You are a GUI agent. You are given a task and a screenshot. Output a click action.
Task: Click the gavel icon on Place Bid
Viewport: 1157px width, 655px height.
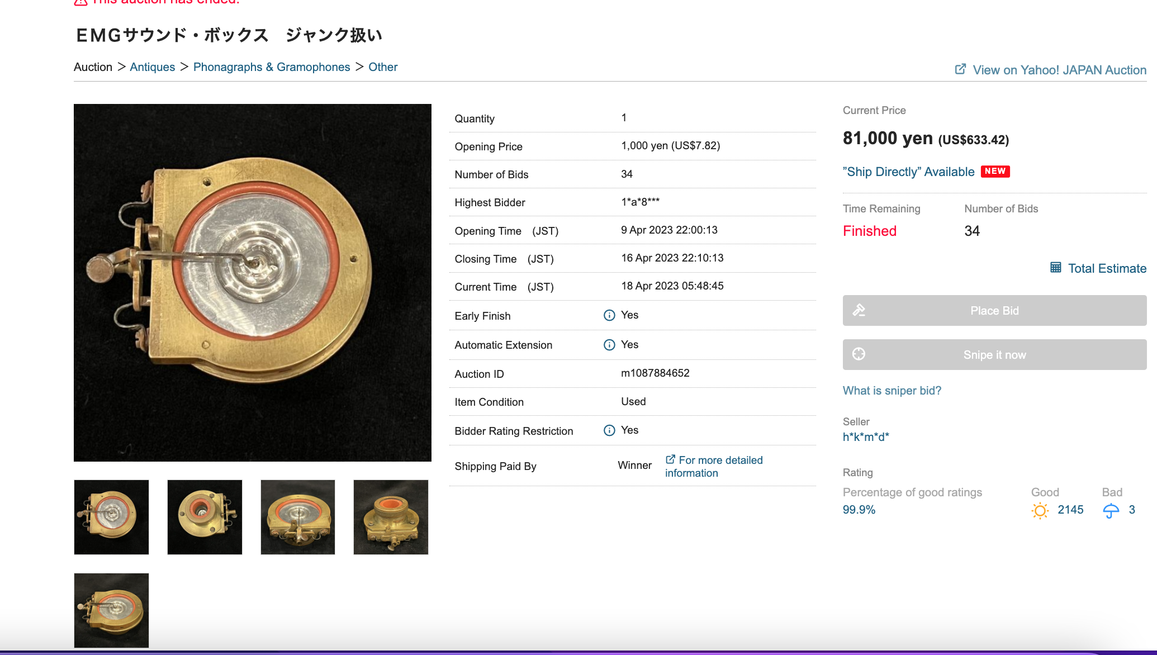tap(859, 310)
